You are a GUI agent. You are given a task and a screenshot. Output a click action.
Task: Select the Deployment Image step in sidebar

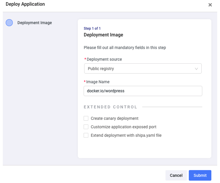(35, 23)
